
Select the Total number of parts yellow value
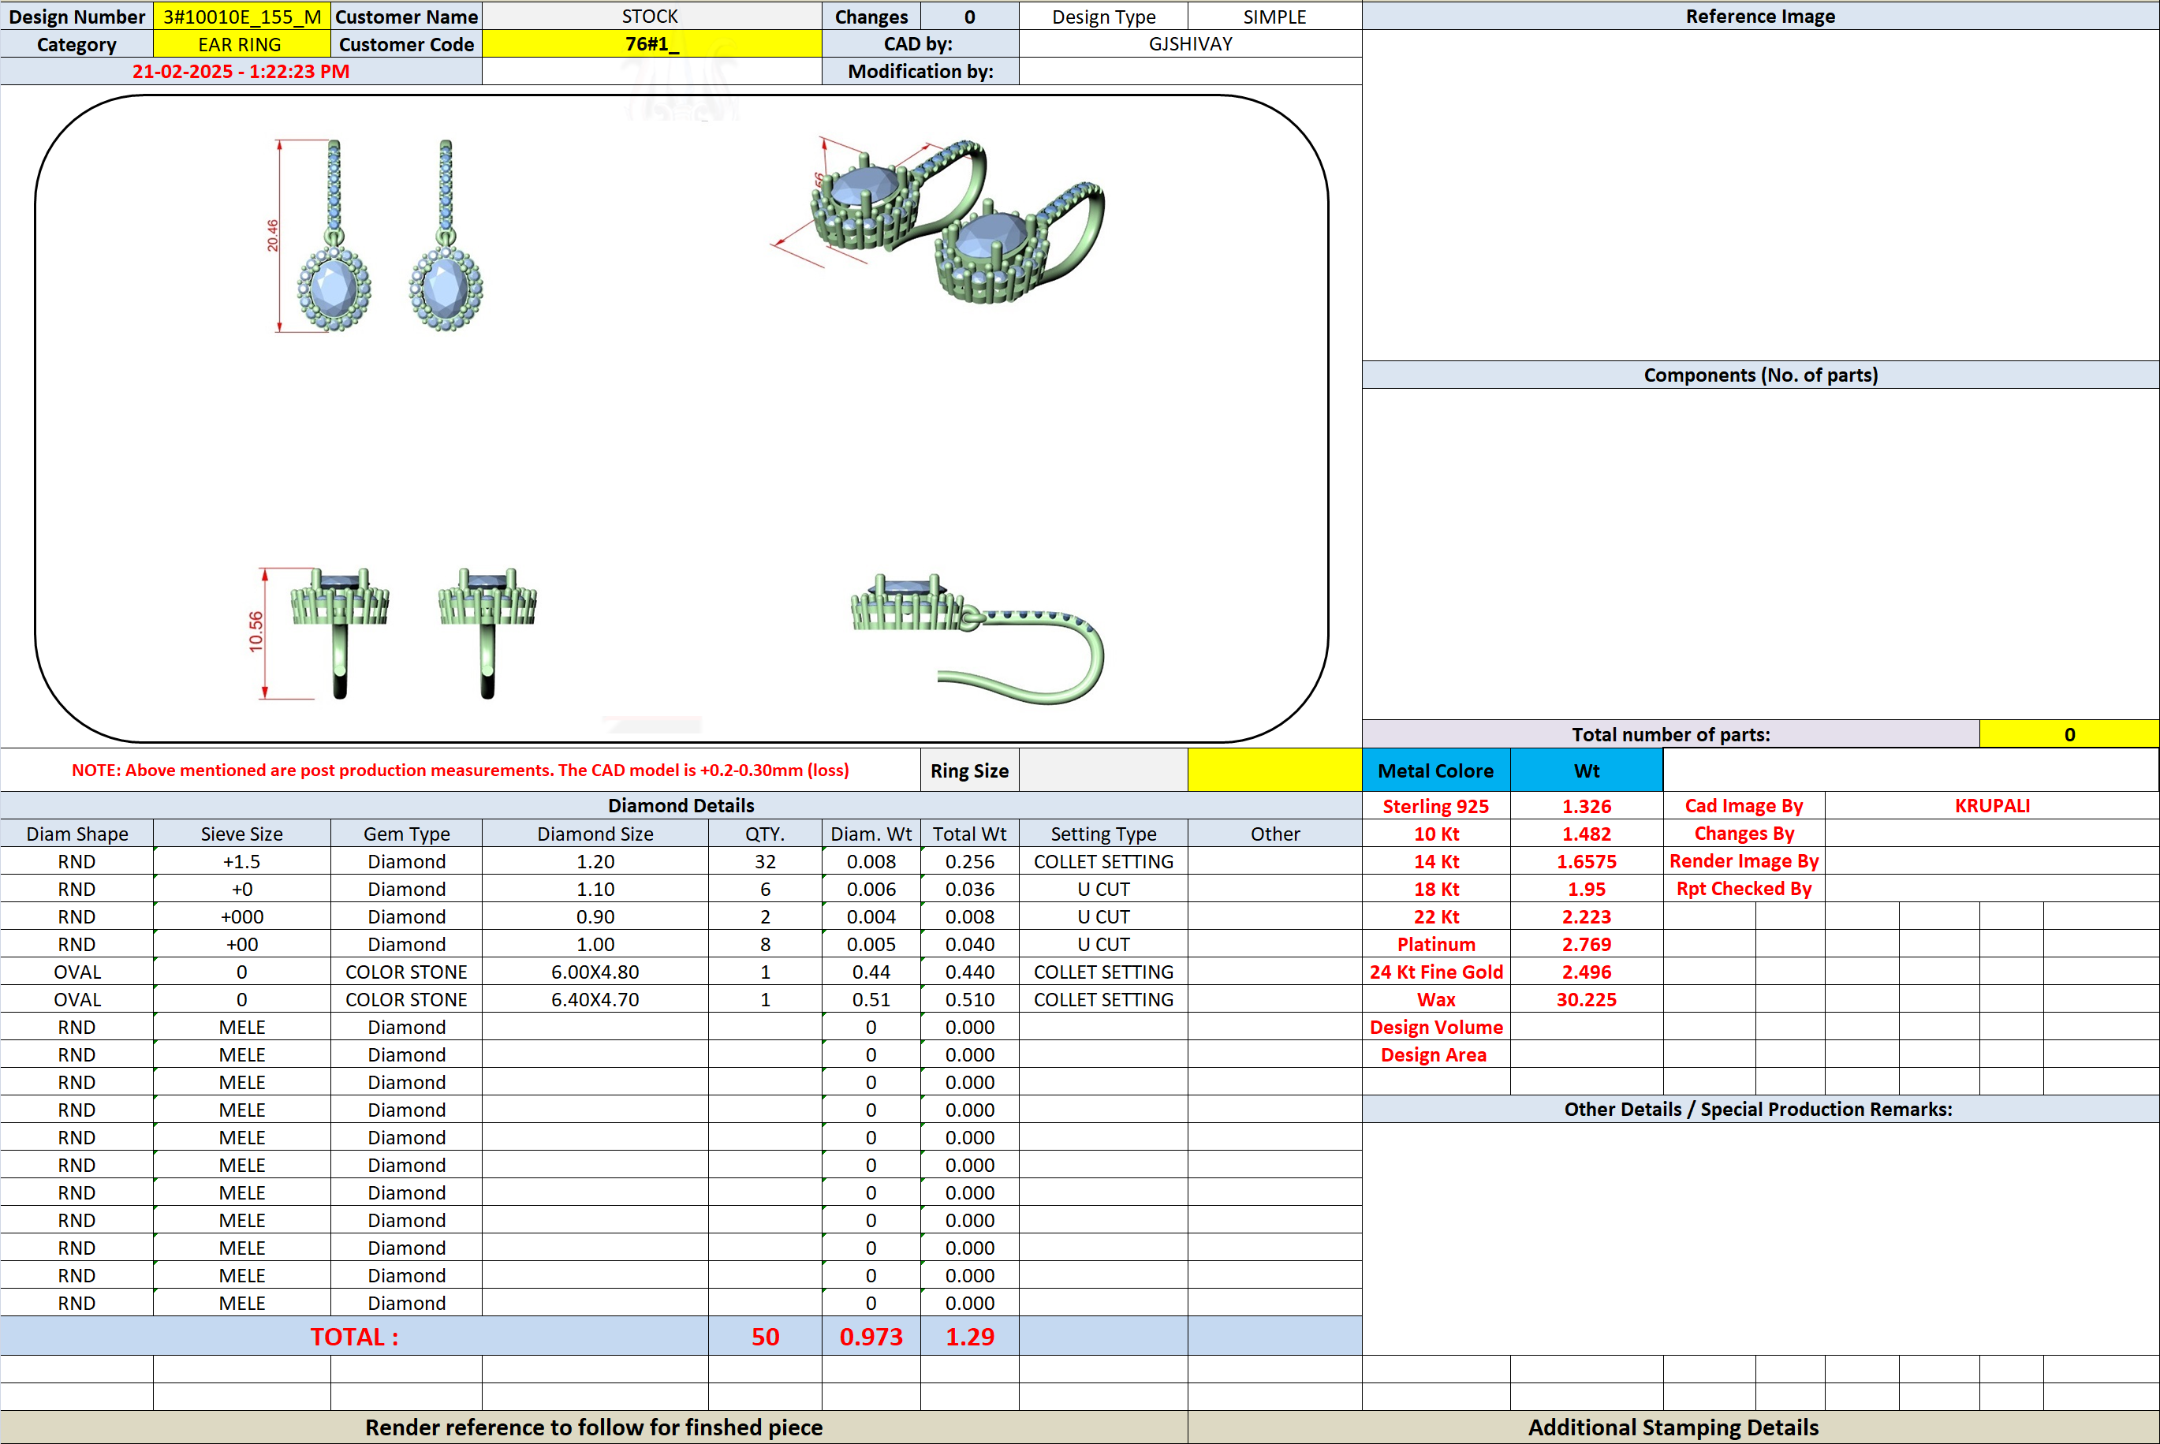click(x=2069, y=734)
